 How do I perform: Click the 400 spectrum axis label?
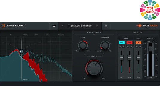coord(47,35)
